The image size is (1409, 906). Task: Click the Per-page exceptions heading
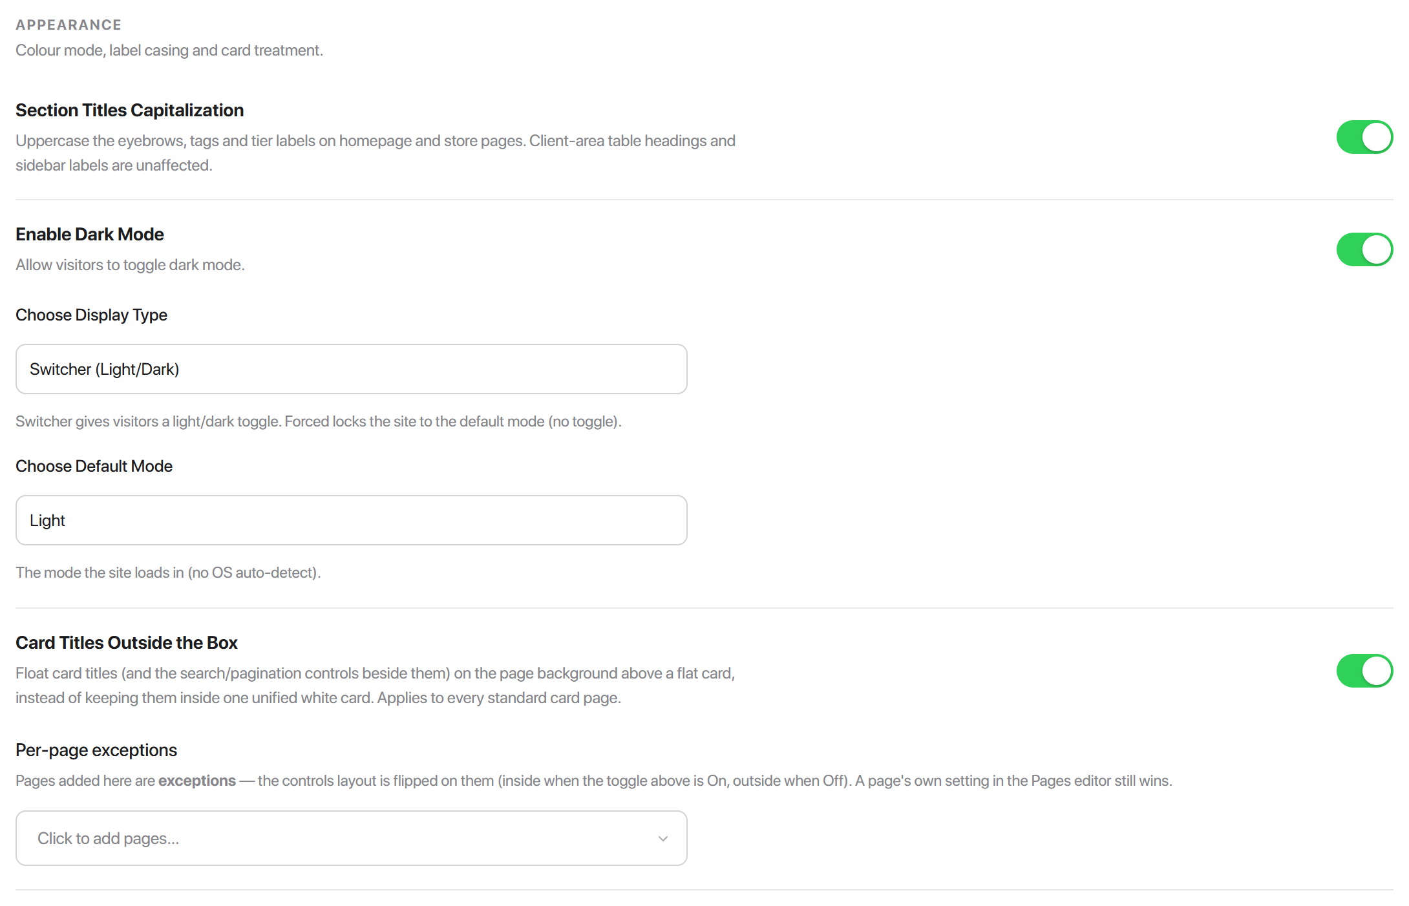pyautogui.click(x=96, y=750)
